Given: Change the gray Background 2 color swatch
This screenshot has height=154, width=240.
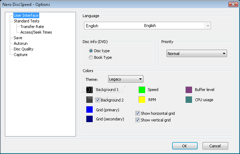Looking at the screenshot, I should [90, 100].
